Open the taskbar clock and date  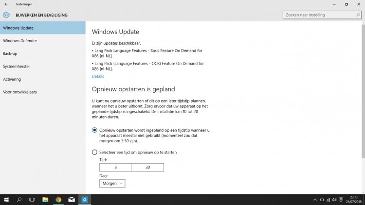(354, 200)
